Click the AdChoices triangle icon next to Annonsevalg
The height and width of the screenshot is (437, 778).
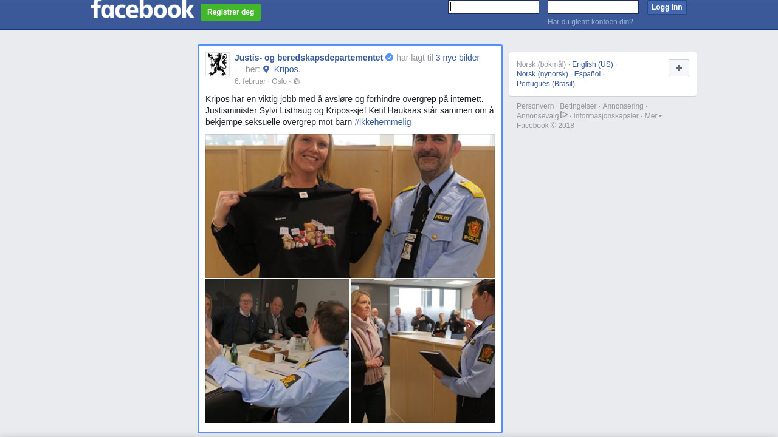[x=564, y=115]
